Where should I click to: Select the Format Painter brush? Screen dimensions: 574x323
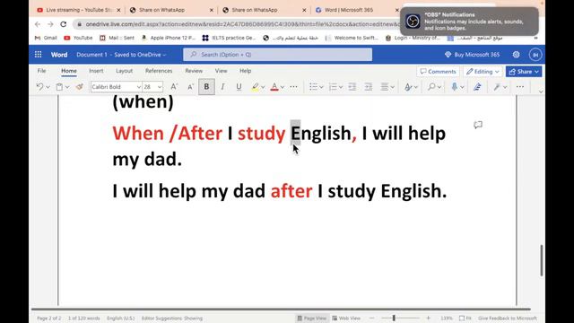[80, 87]
